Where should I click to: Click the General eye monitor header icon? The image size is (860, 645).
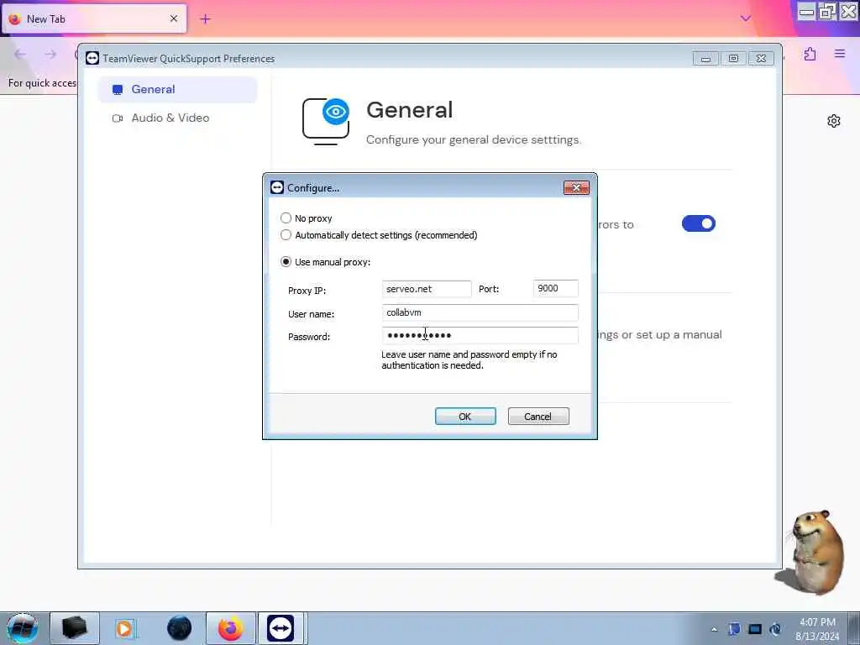tap(327, 122)
